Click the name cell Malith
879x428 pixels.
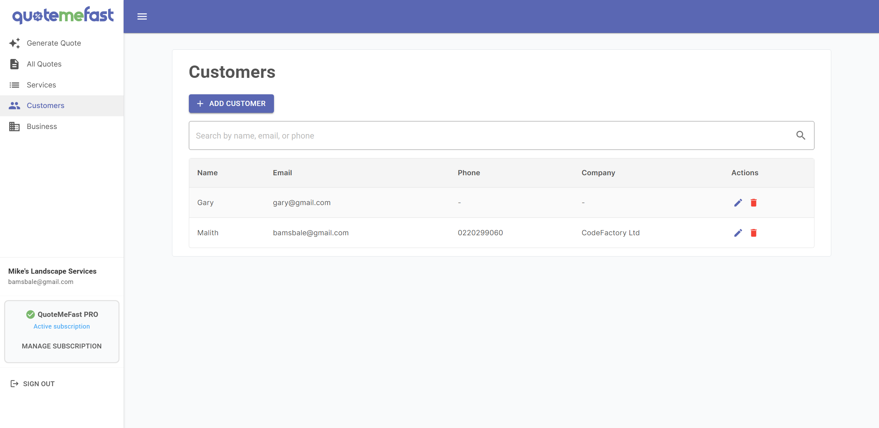point(208,233)
